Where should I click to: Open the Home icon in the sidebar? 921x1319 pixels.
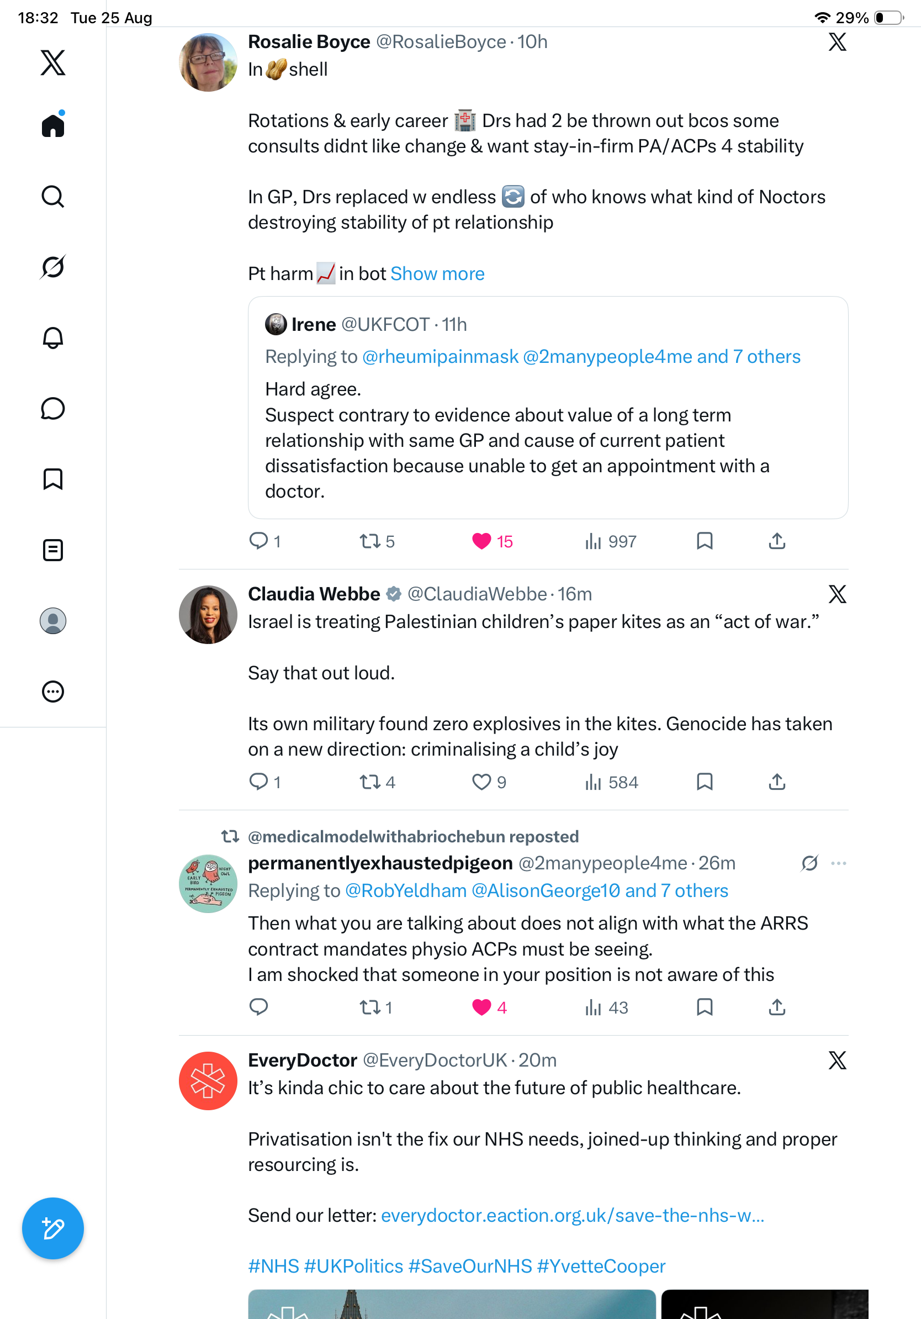click(x=53, y=125)
